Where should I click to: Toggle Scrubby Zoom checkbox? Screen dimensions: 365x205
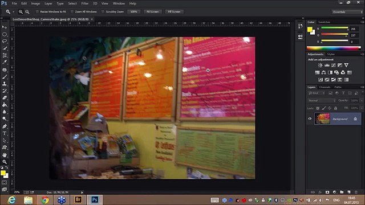pyautogui.click(x=103, y=11)
